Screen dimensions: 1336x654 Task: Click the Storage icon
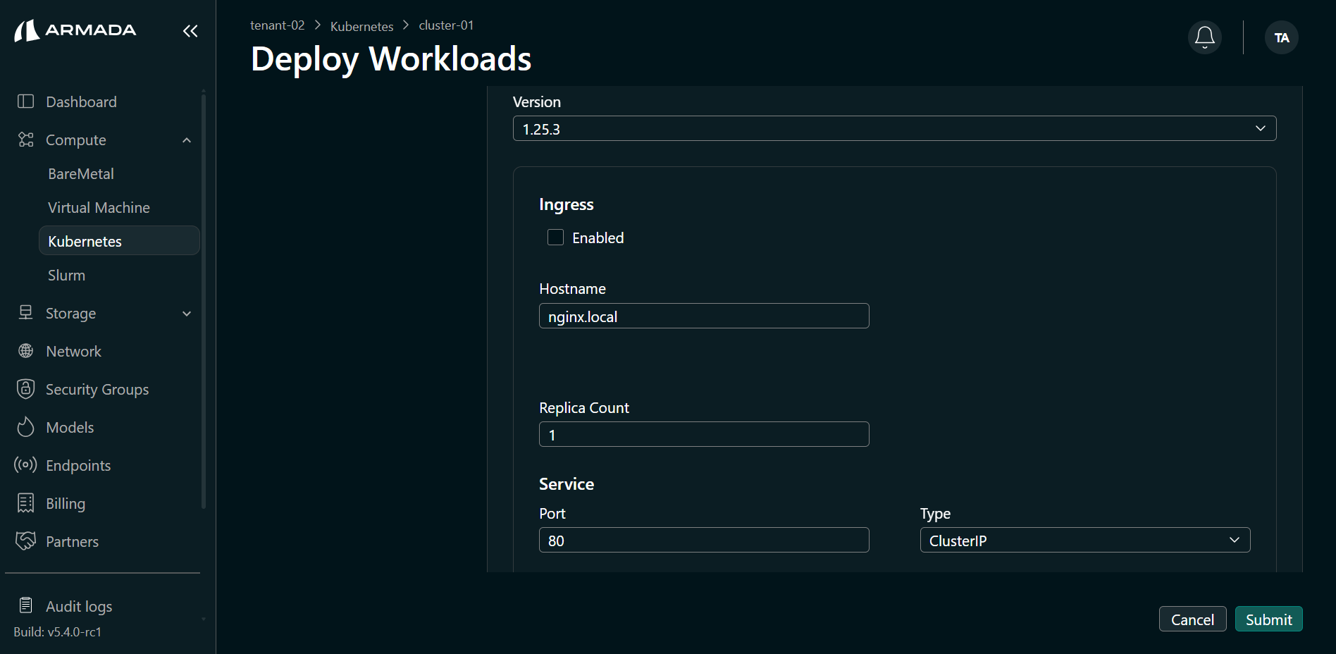[x=25, y=313]
